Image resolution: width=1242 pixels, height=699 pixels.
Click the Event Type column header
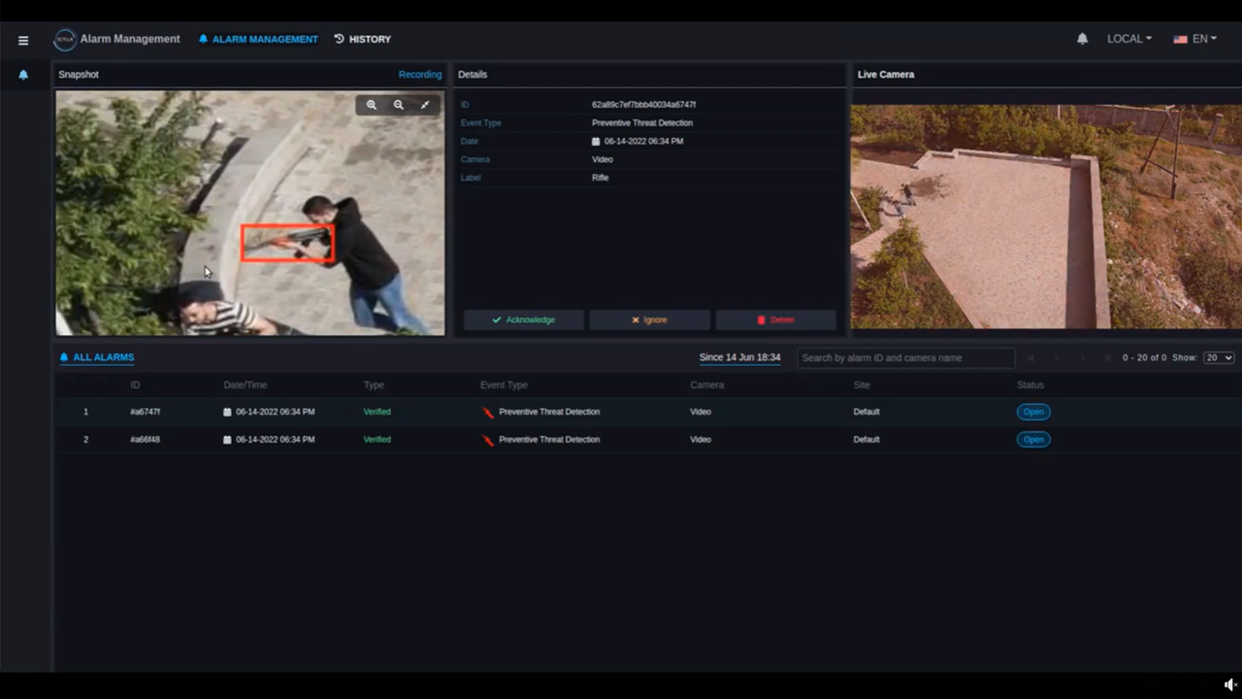click(504, 385)
